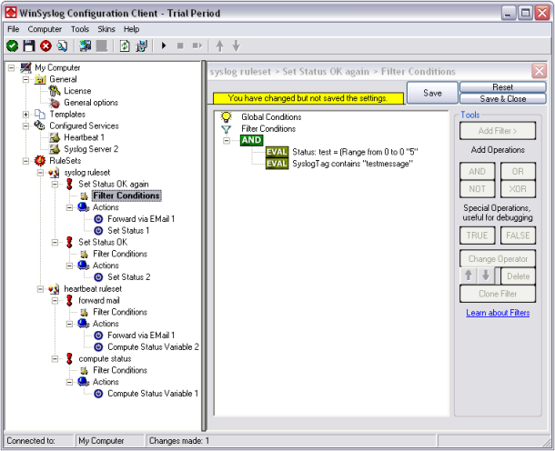Click the Delete filter button
Screen dimensions: 555x451
[x=519, y=276]
